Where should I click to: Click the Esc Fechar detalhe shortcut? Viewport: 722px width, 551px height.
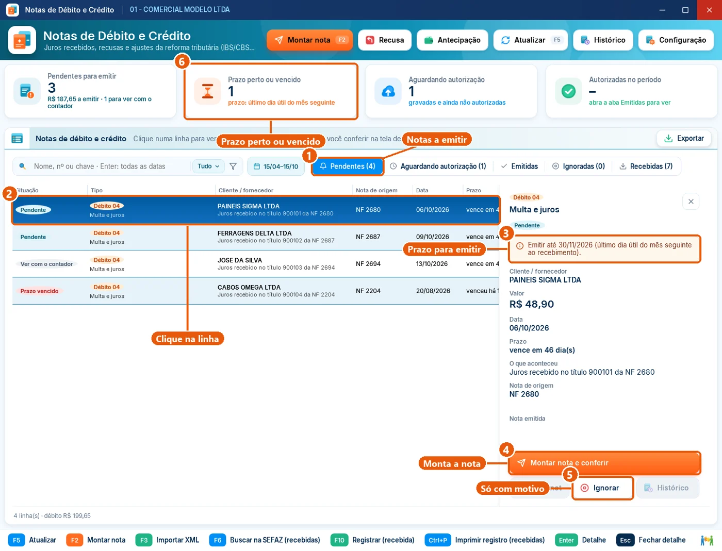point(651,540)
